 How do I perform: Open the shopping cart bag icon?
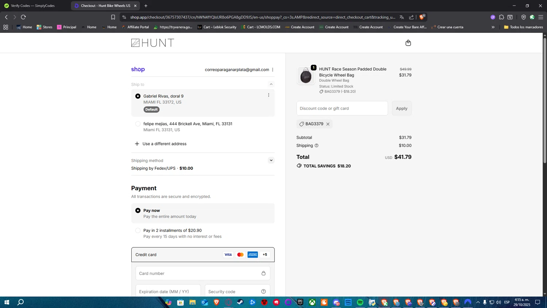click(x=408, y=43)
